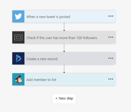This screenshot has width=131, height=112.
Task: Click the Dynamics 365 icon on the record step
Action: coord(18,58)
